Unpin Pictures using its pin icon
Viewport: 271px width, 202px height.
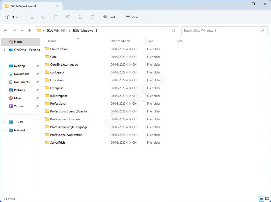[37, 90]
